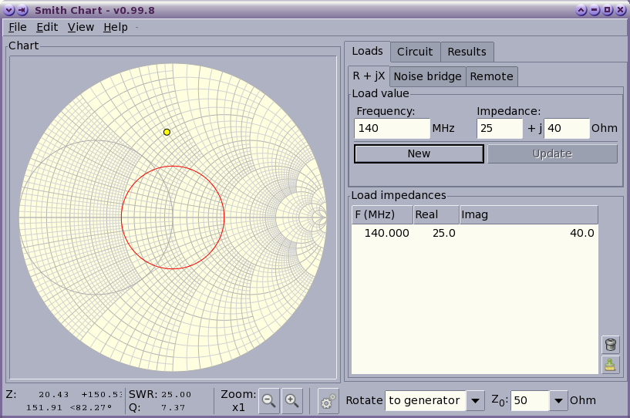Switch to the Noise bridge sub-tab

(x=427, y=76)
